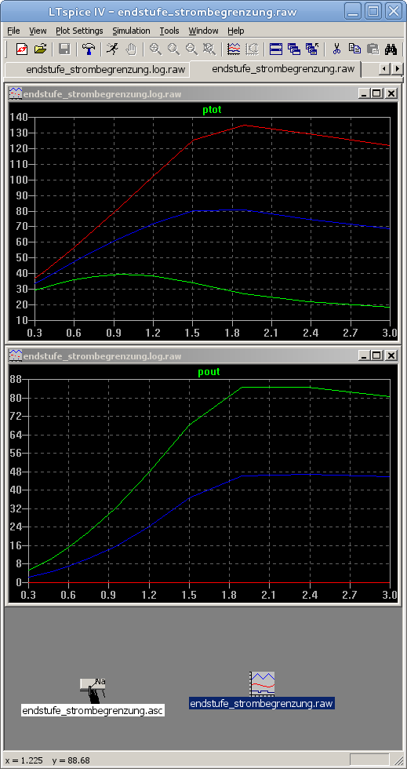
Task: Open the Control Panel hammer icon
Action: pos(89,49)
